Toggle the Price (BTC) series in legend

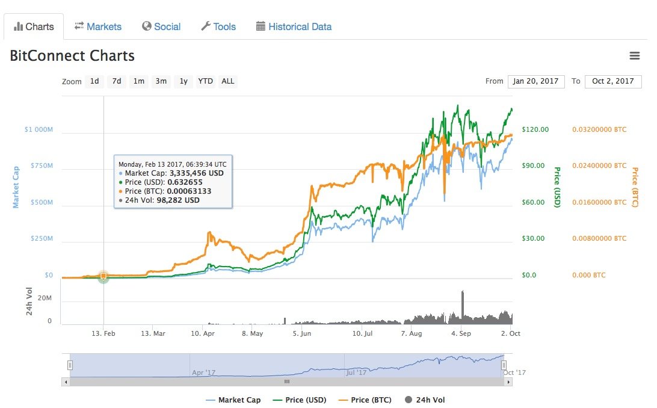(365, 400)
